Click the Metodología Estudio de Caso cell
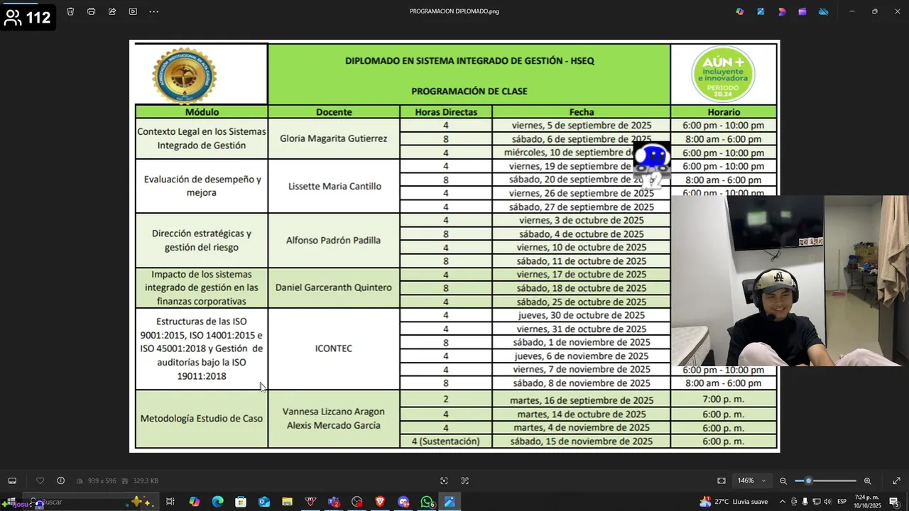The width and height of the screenshot is (909, 511). click(202, 419)
